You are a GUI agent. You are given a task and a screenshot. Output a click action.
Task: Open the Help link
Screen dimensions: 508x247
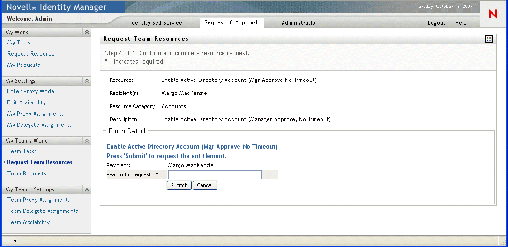[x=461, y=23]
